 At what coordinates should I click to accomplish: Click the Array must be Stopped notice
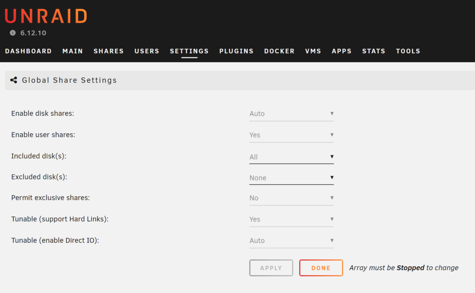point(404,268)
